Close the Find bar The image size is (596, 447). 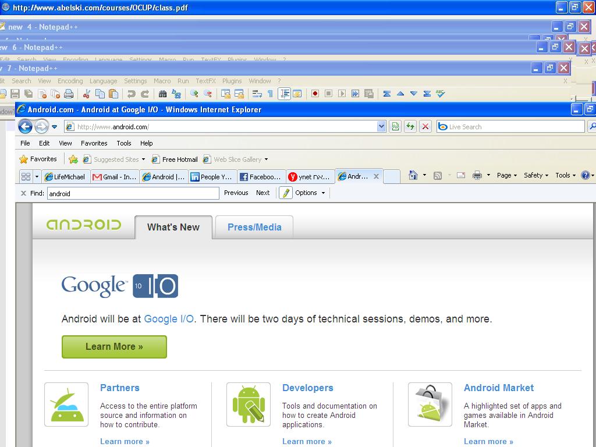pyautogui.click(x=23, y=193)
